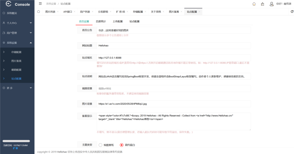Open 存储配置 in sidebar submenu
294x154 pixels.
(16, 52)
